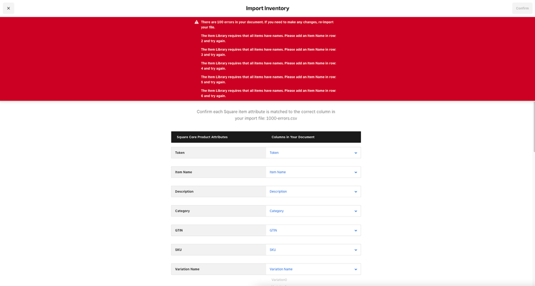Click the row 2 missing item name error

268,38
